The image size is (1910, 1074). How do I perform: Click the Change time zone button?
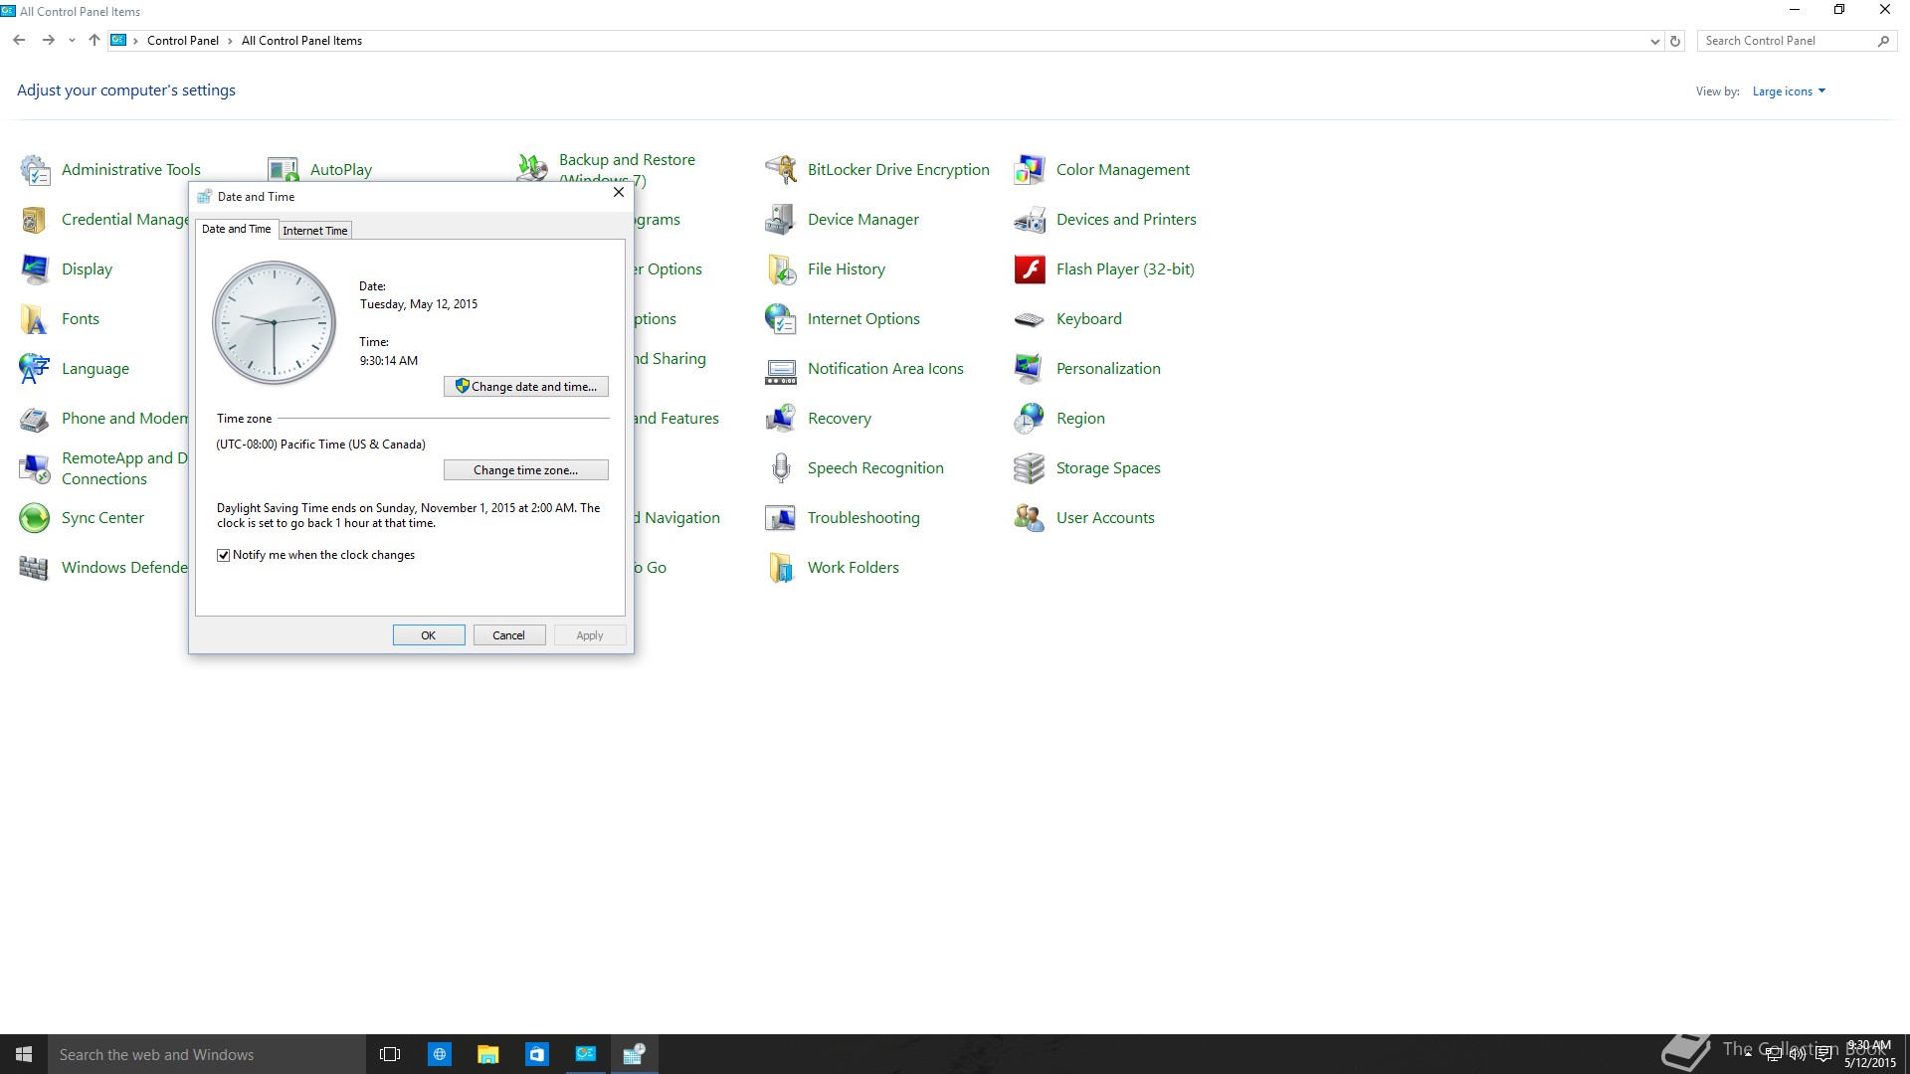click(525, 470)
